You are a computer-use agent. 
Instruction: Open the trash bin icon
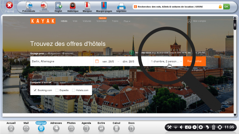213,127
